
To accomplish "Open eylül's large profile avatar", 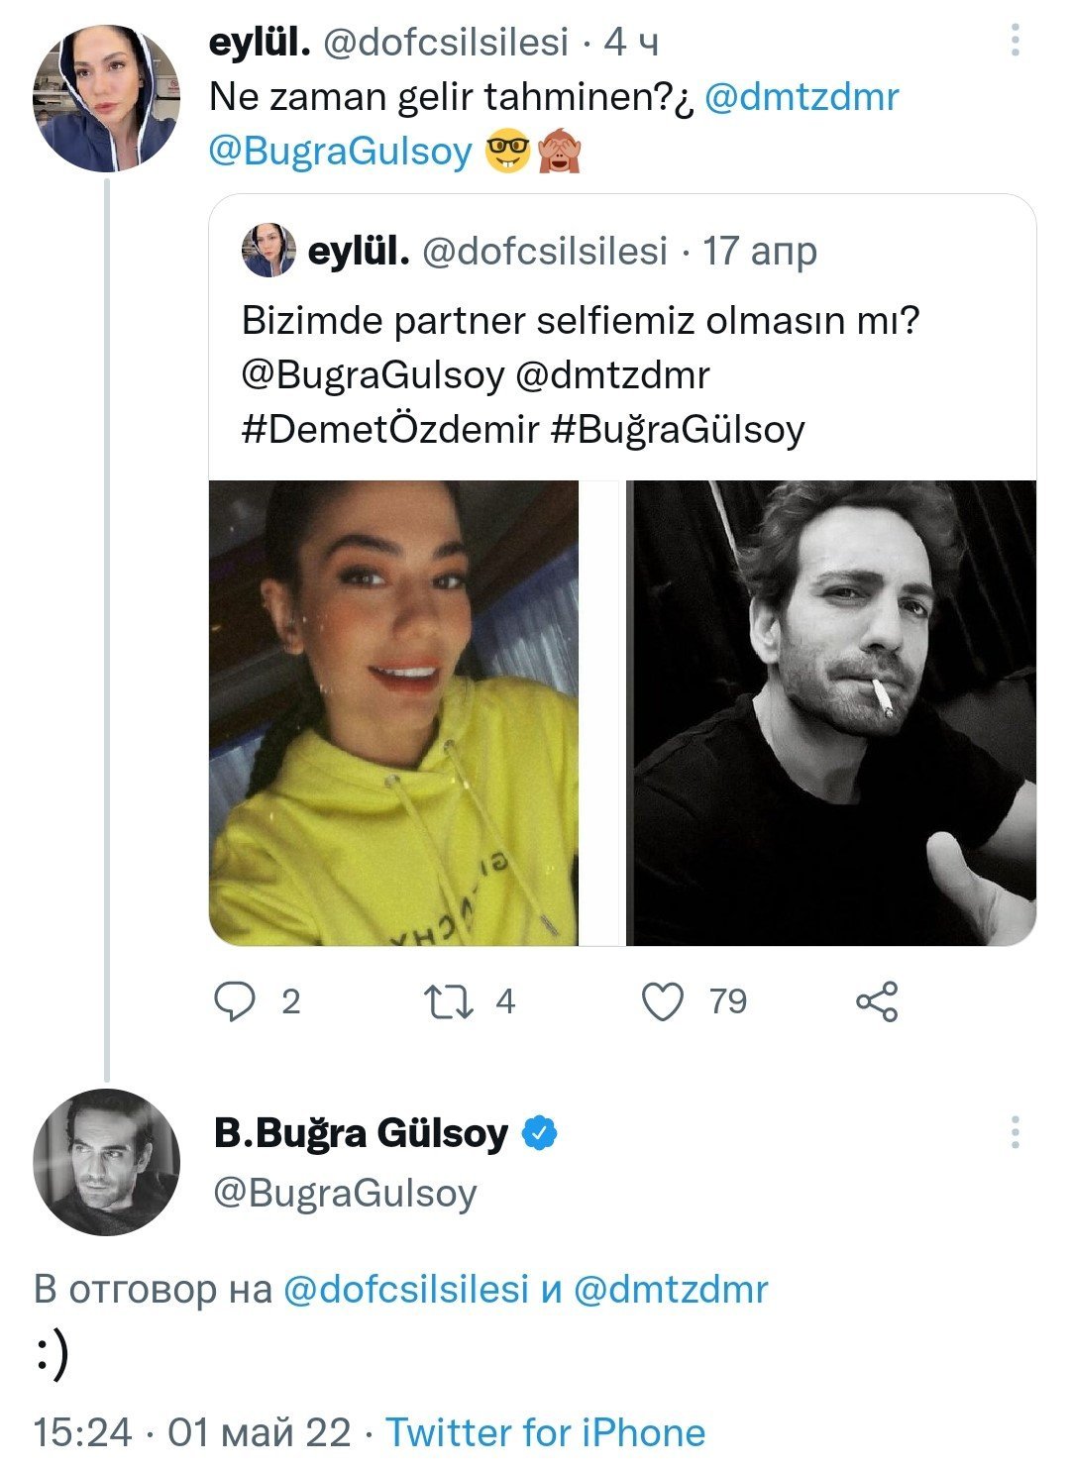I will pyautogui.click(x=107, y=99).
